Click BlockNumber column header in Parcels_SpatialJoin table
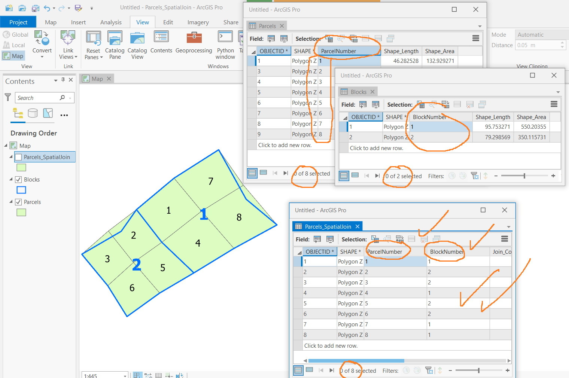The width and height of the screenshot is (569, 378). click(x=458, y=252)
